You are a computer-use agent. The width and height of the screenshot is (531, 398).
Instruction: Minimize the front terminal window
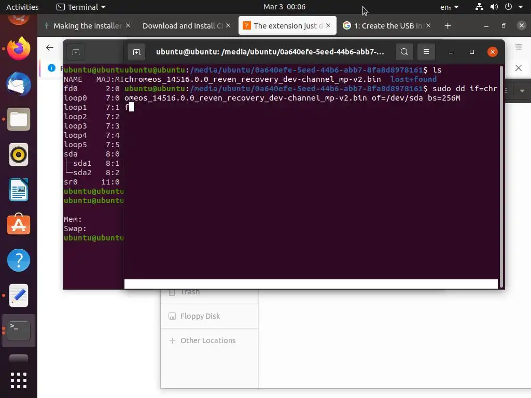coord(451,52)
